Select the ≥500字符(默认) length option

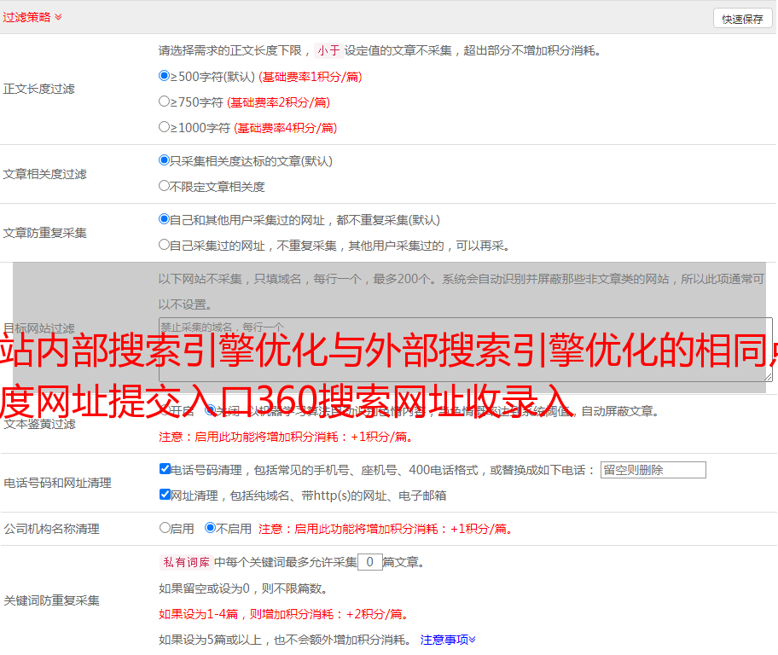[x=165, y=76]
